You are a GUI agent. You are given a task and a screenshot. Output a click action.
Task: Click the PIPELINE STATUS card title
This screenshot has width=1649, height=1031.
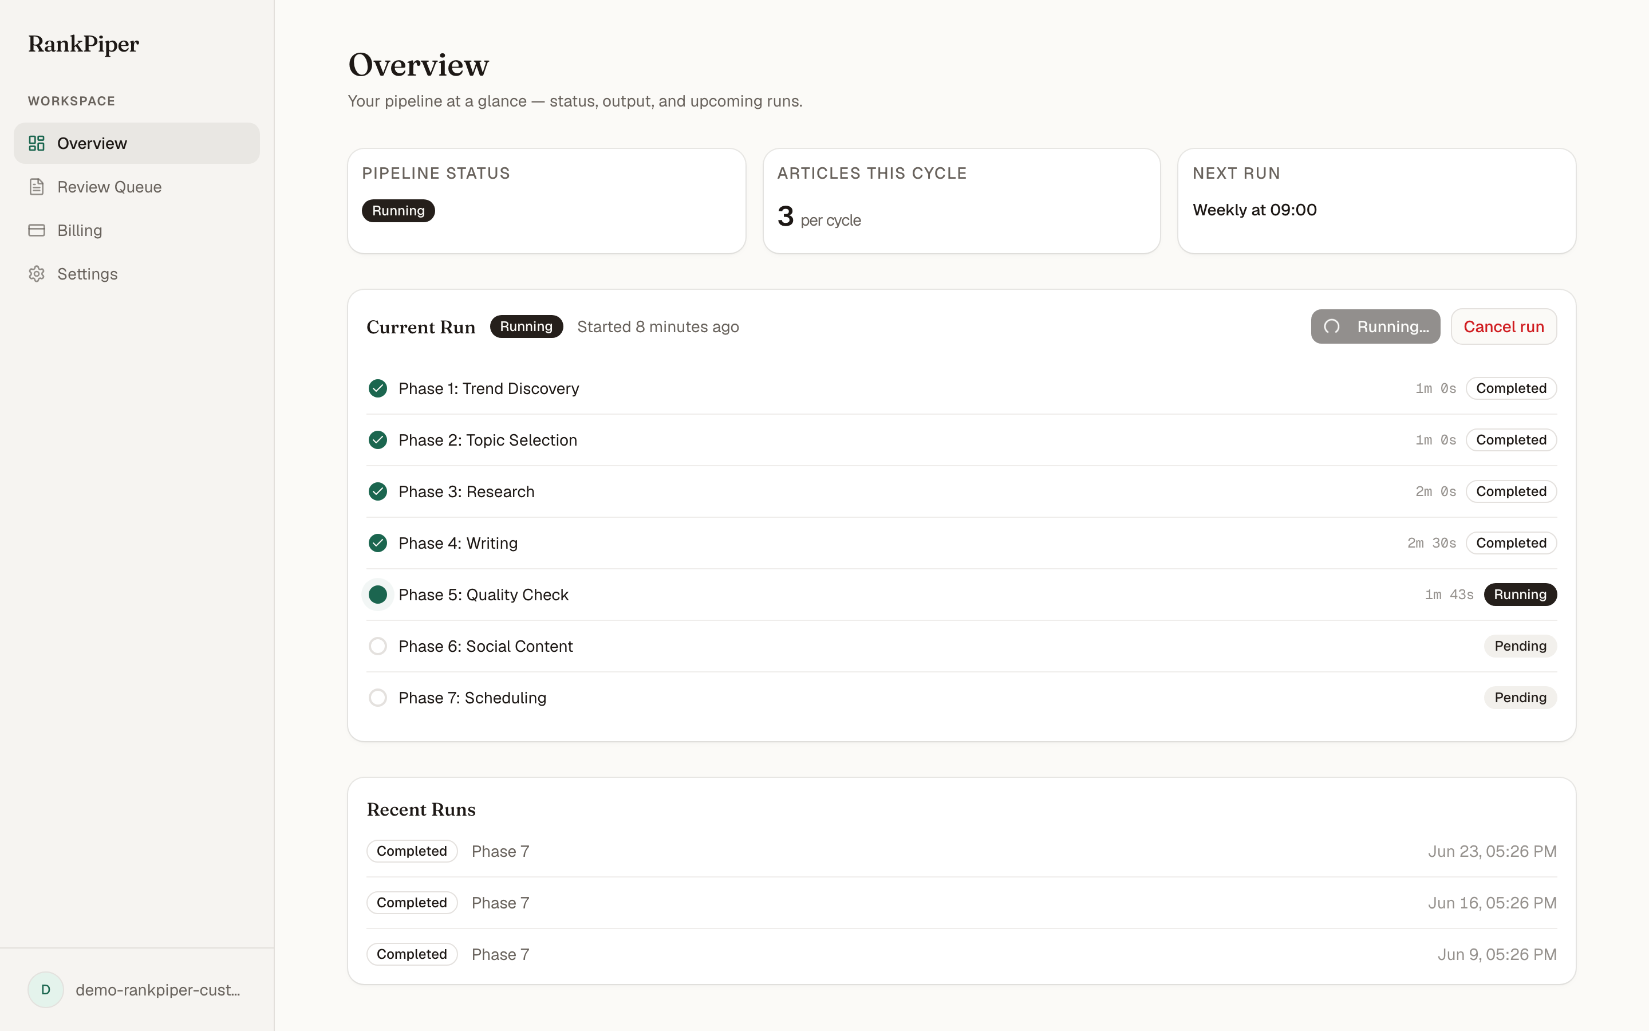click(x=436, y=173)
